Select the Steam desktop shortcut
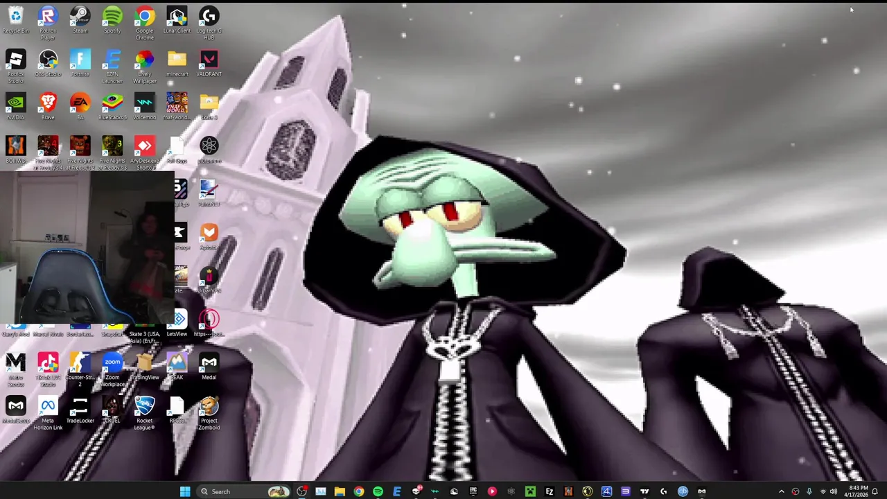Screen dimensions: 887x499 (80, 20)
